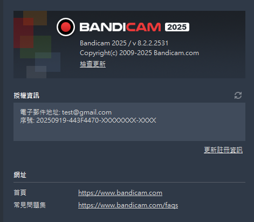Click the BANDICAM wordmark in the banner
254x222 pixels.
pyautogui.click(x=120, y=27)
